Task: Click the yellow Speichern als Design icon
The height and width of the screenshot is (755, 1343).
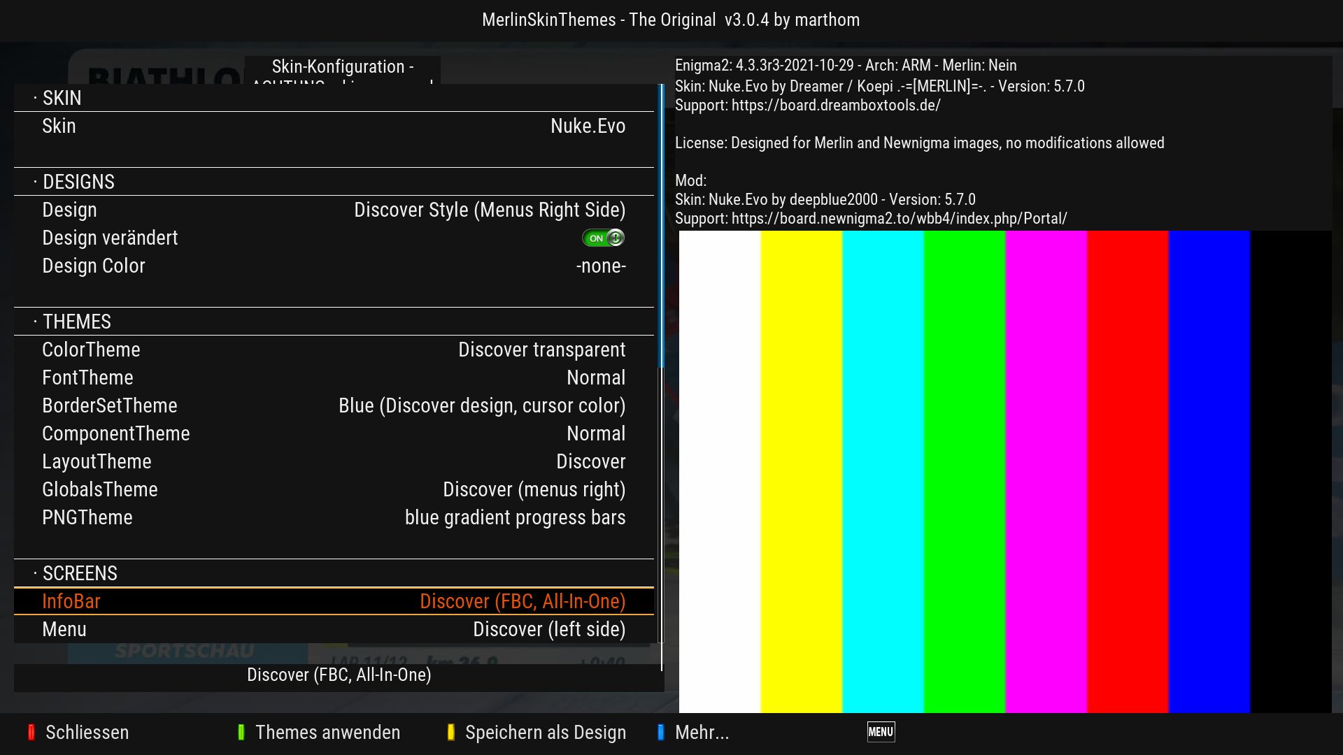Action: [x=451, y=732]
